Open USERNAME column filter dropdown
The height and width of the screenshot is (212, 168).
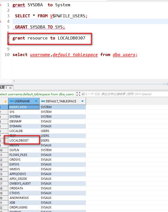point(36,101)
